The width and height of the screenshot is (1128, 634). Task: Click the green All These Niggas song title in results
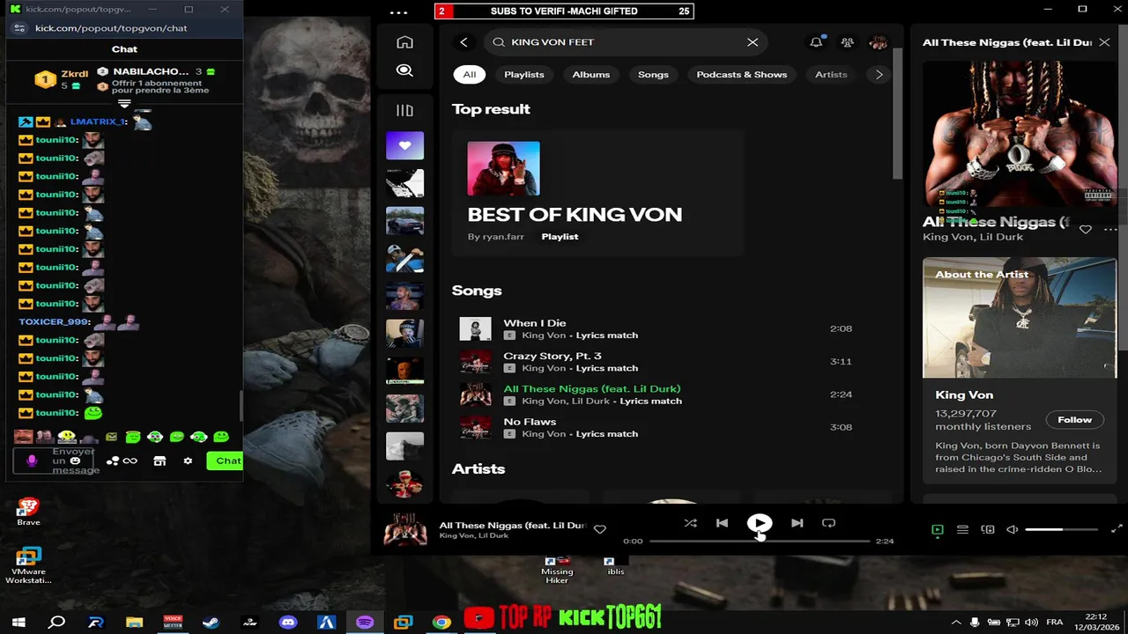(592, 388)
